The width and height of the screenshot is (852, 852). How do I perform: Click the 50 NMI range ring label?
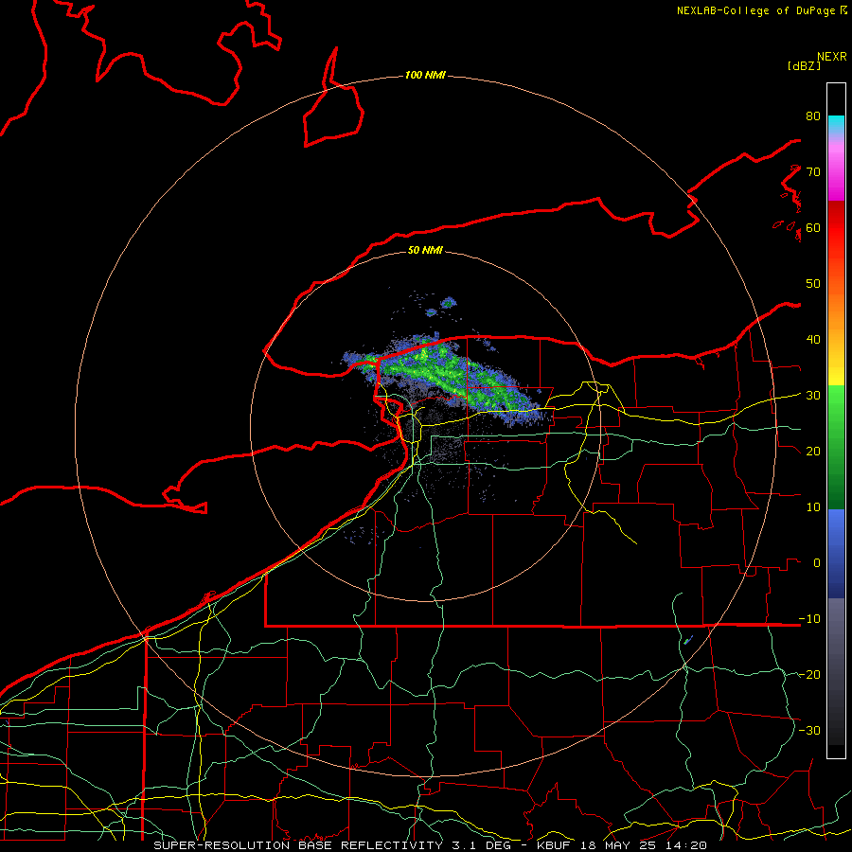point(425,250)
